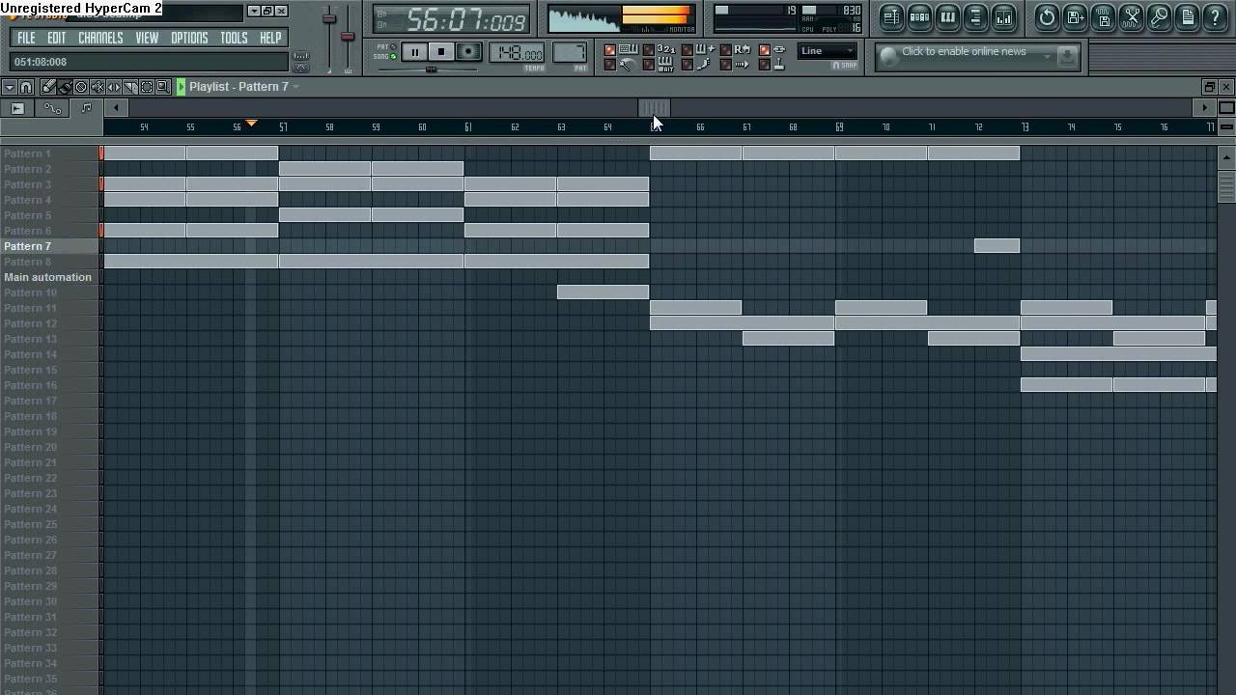This screenshot has width=1236, height=695.
Task: Open the TOOLS menu
Action: point(234,38)
